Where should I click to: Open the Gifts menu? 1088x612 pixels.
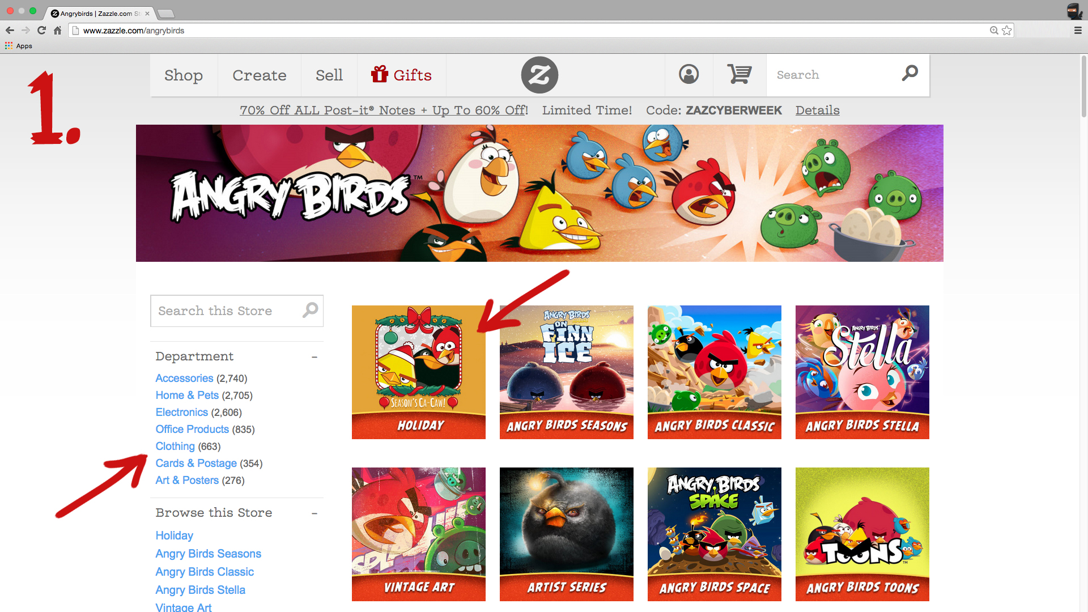pyautogui.click(x=401, y=75)
